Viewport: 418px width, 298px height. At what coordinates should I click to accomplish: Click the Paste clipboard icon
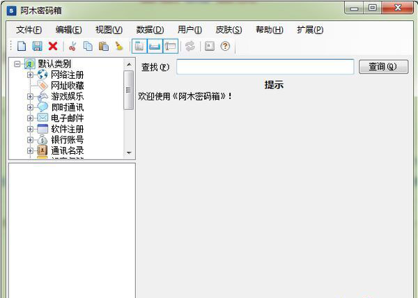(103, 46)
